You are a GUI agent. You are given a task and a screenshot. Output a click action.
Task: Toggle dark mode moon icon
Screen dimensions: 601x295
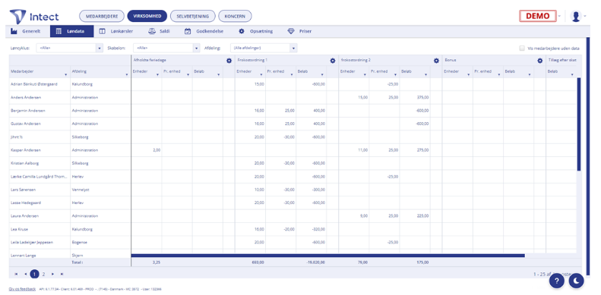coord(576,281)
